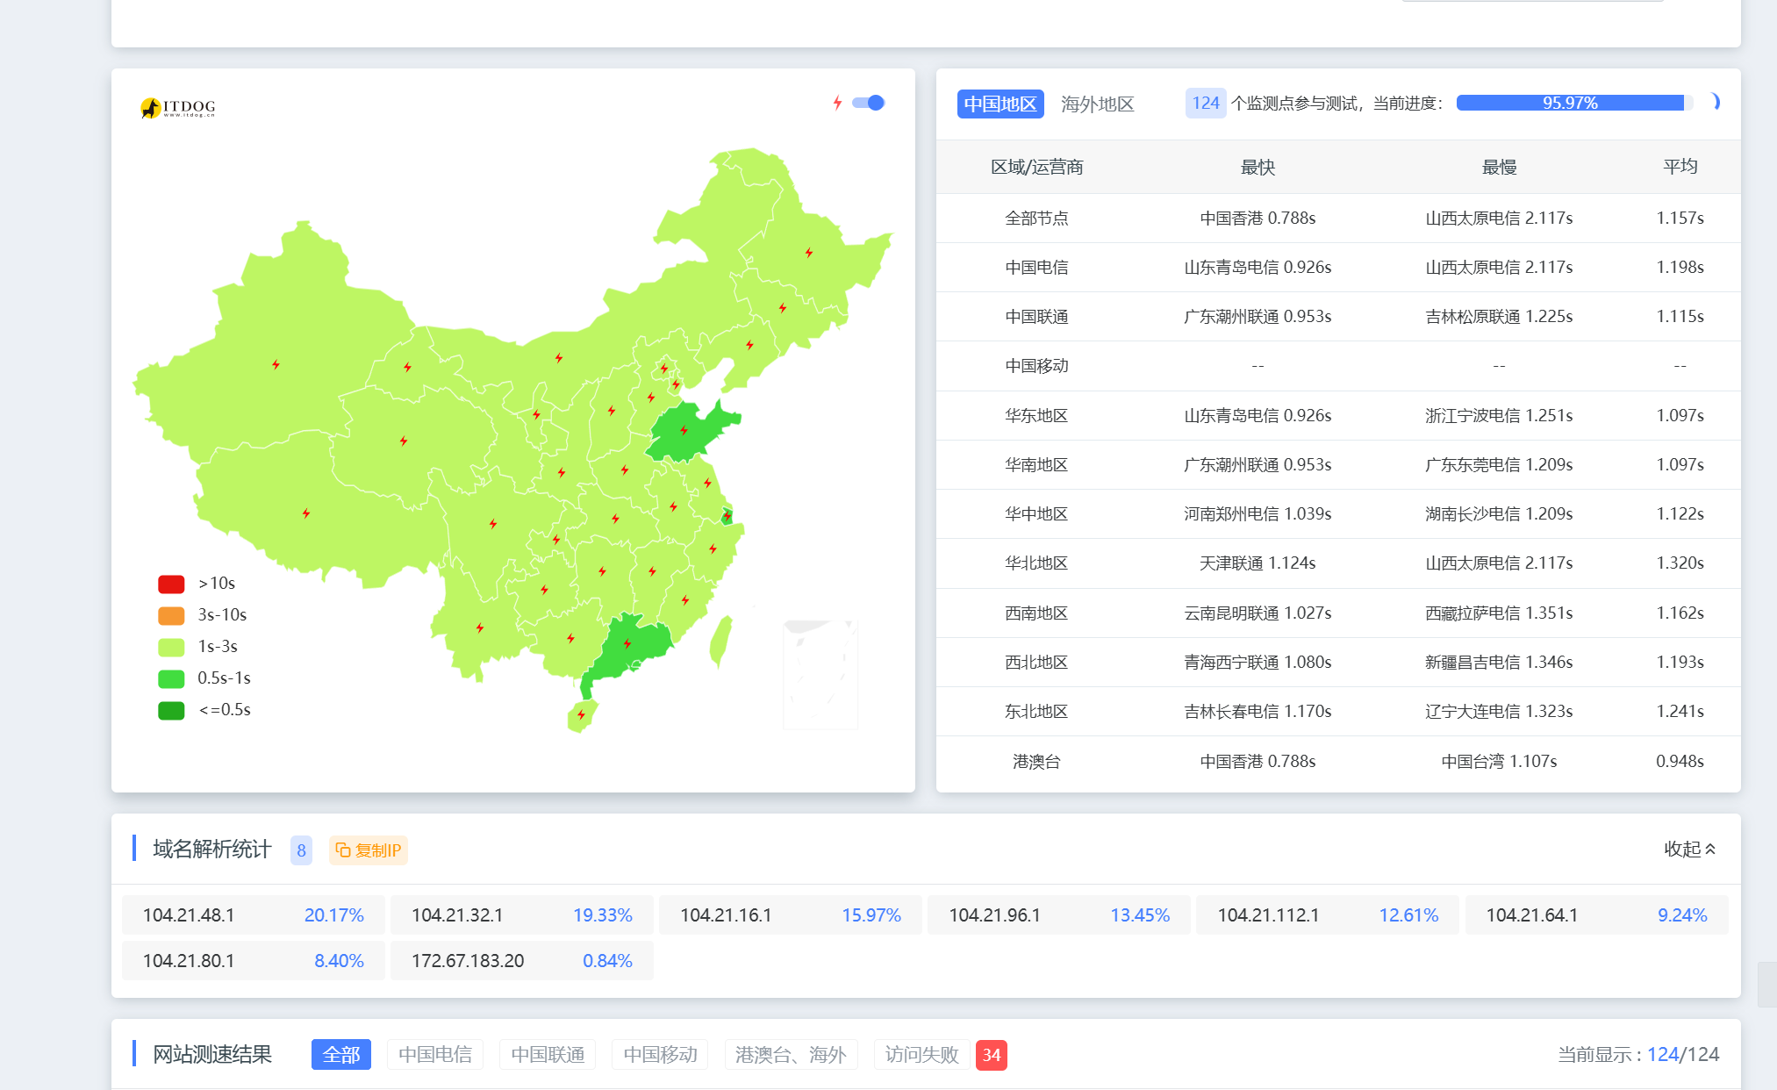
Task: Filter results by 中国联通
Action: pos(548,1054)
